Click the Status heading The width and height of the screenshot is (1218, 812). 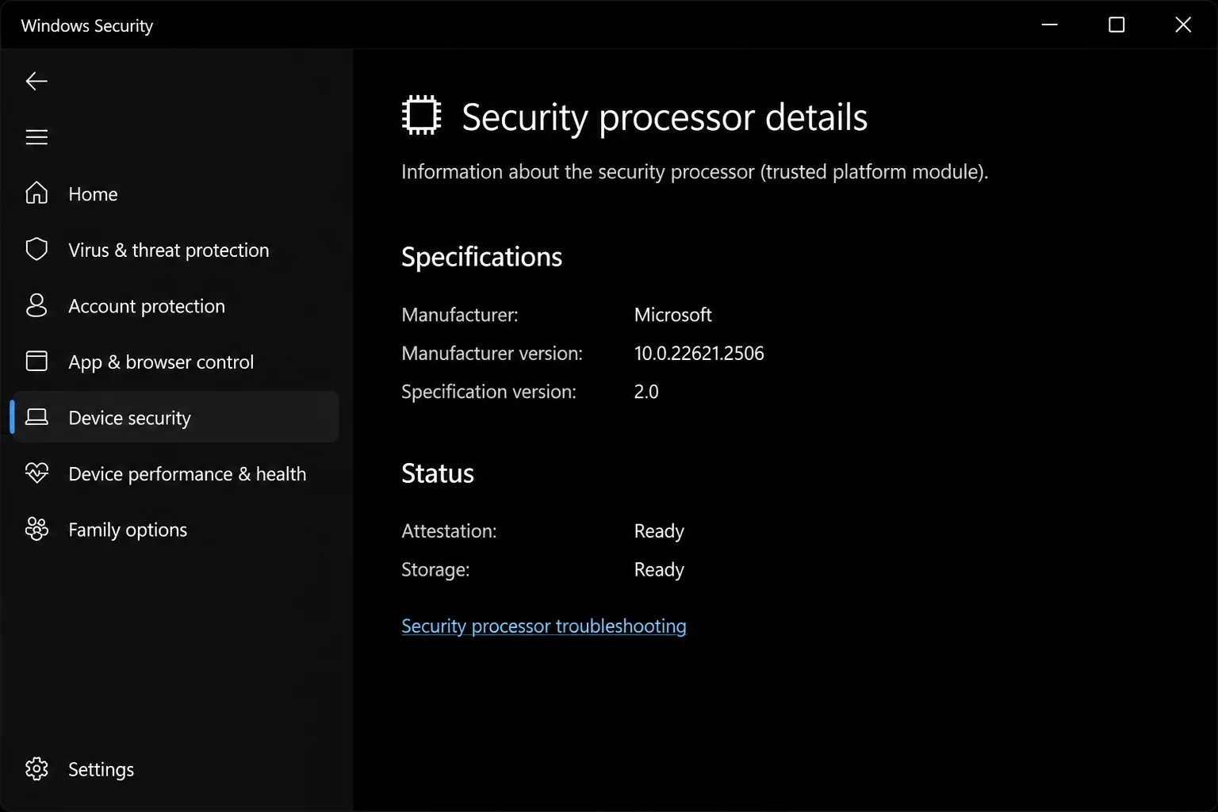438,473
